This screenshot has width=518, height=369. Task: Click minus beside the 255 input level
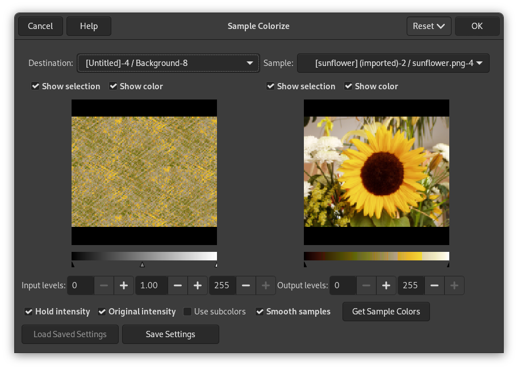[246, 285]
